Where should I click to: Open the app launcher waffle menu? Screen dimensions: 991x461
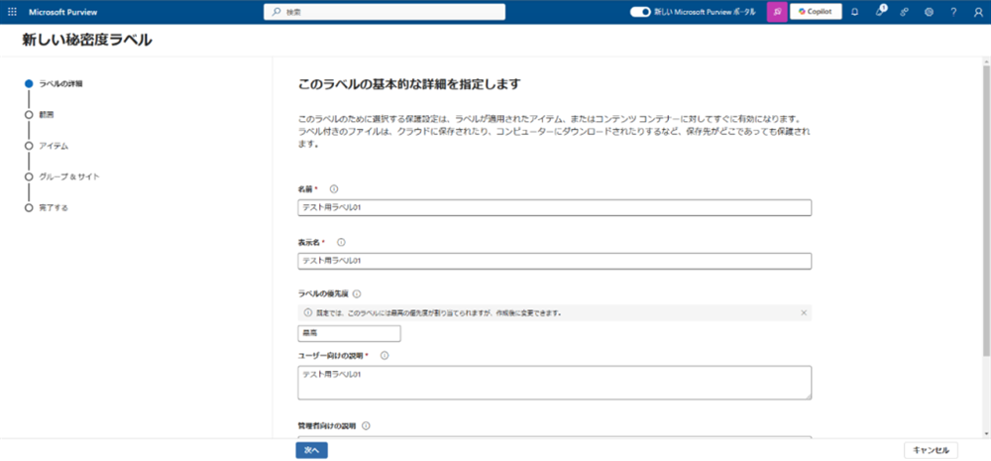point(12,12)
